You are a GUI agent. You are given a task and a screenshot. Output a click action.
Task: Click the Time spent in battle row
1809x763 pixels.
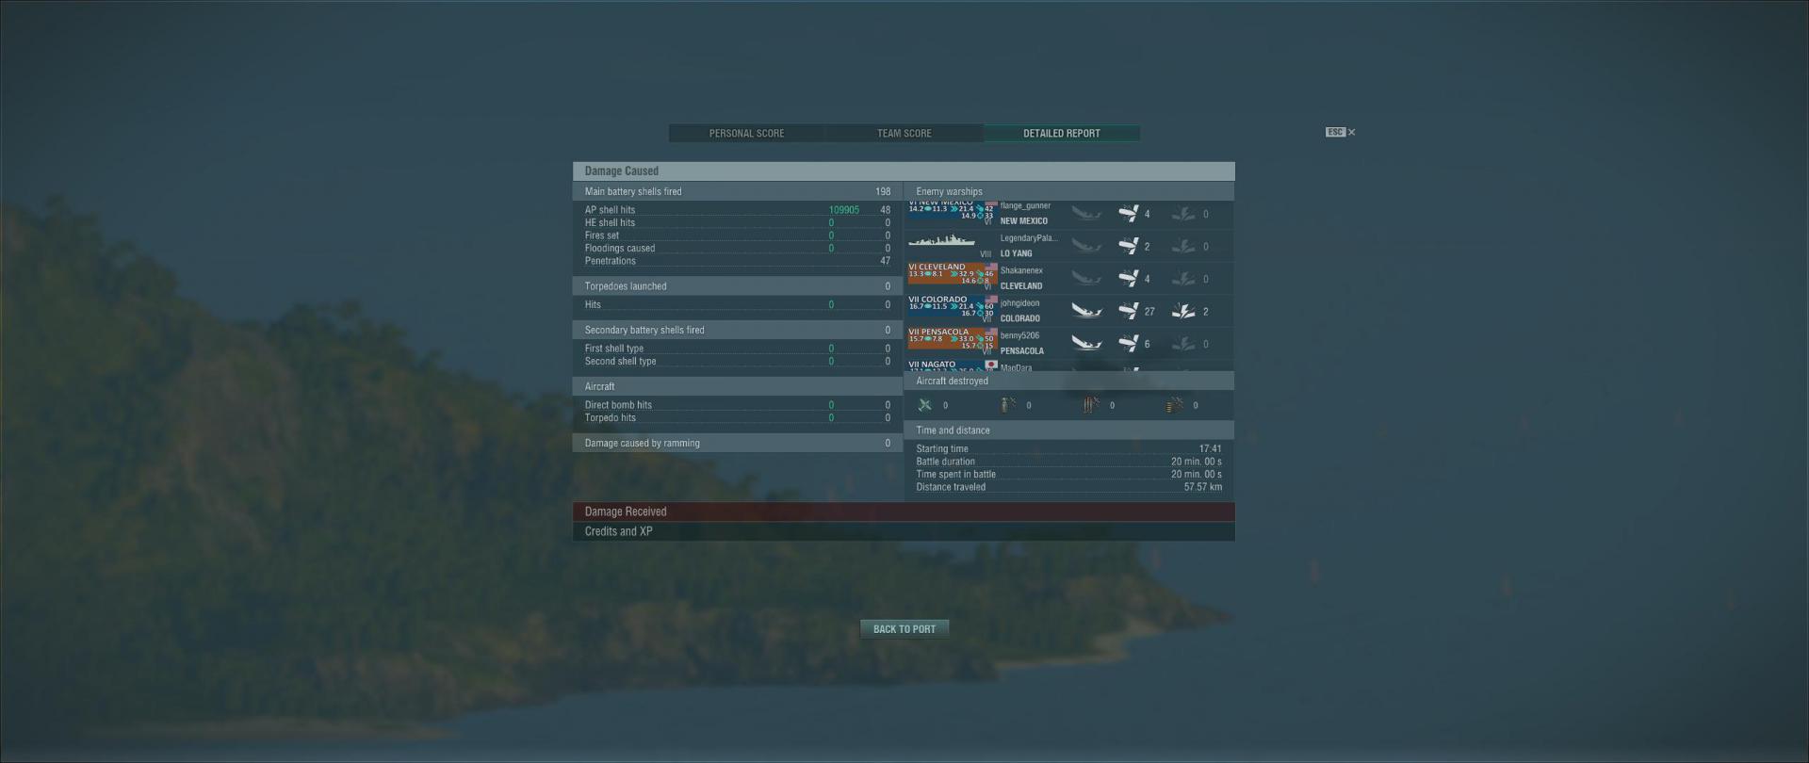[1068, 475]
